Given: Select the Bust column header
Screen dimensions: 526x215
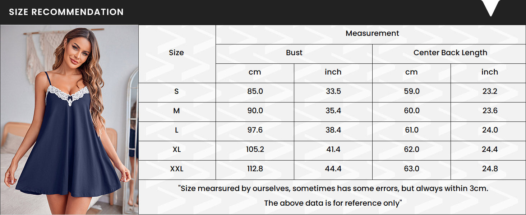Looking at the screenshot, I should (294, 53).
